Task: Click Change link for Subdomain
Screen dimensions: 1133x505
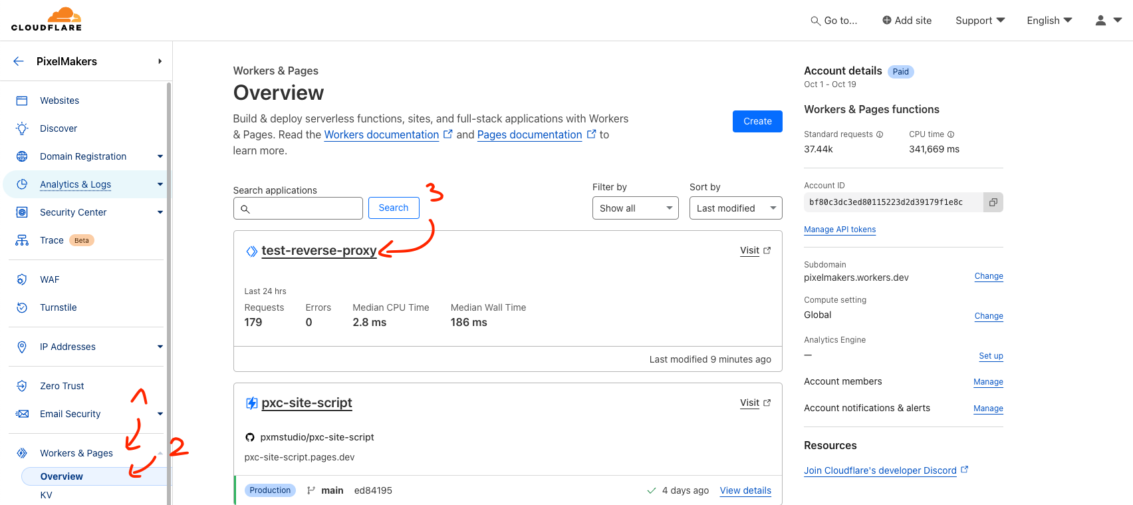Action: [989, 276]
